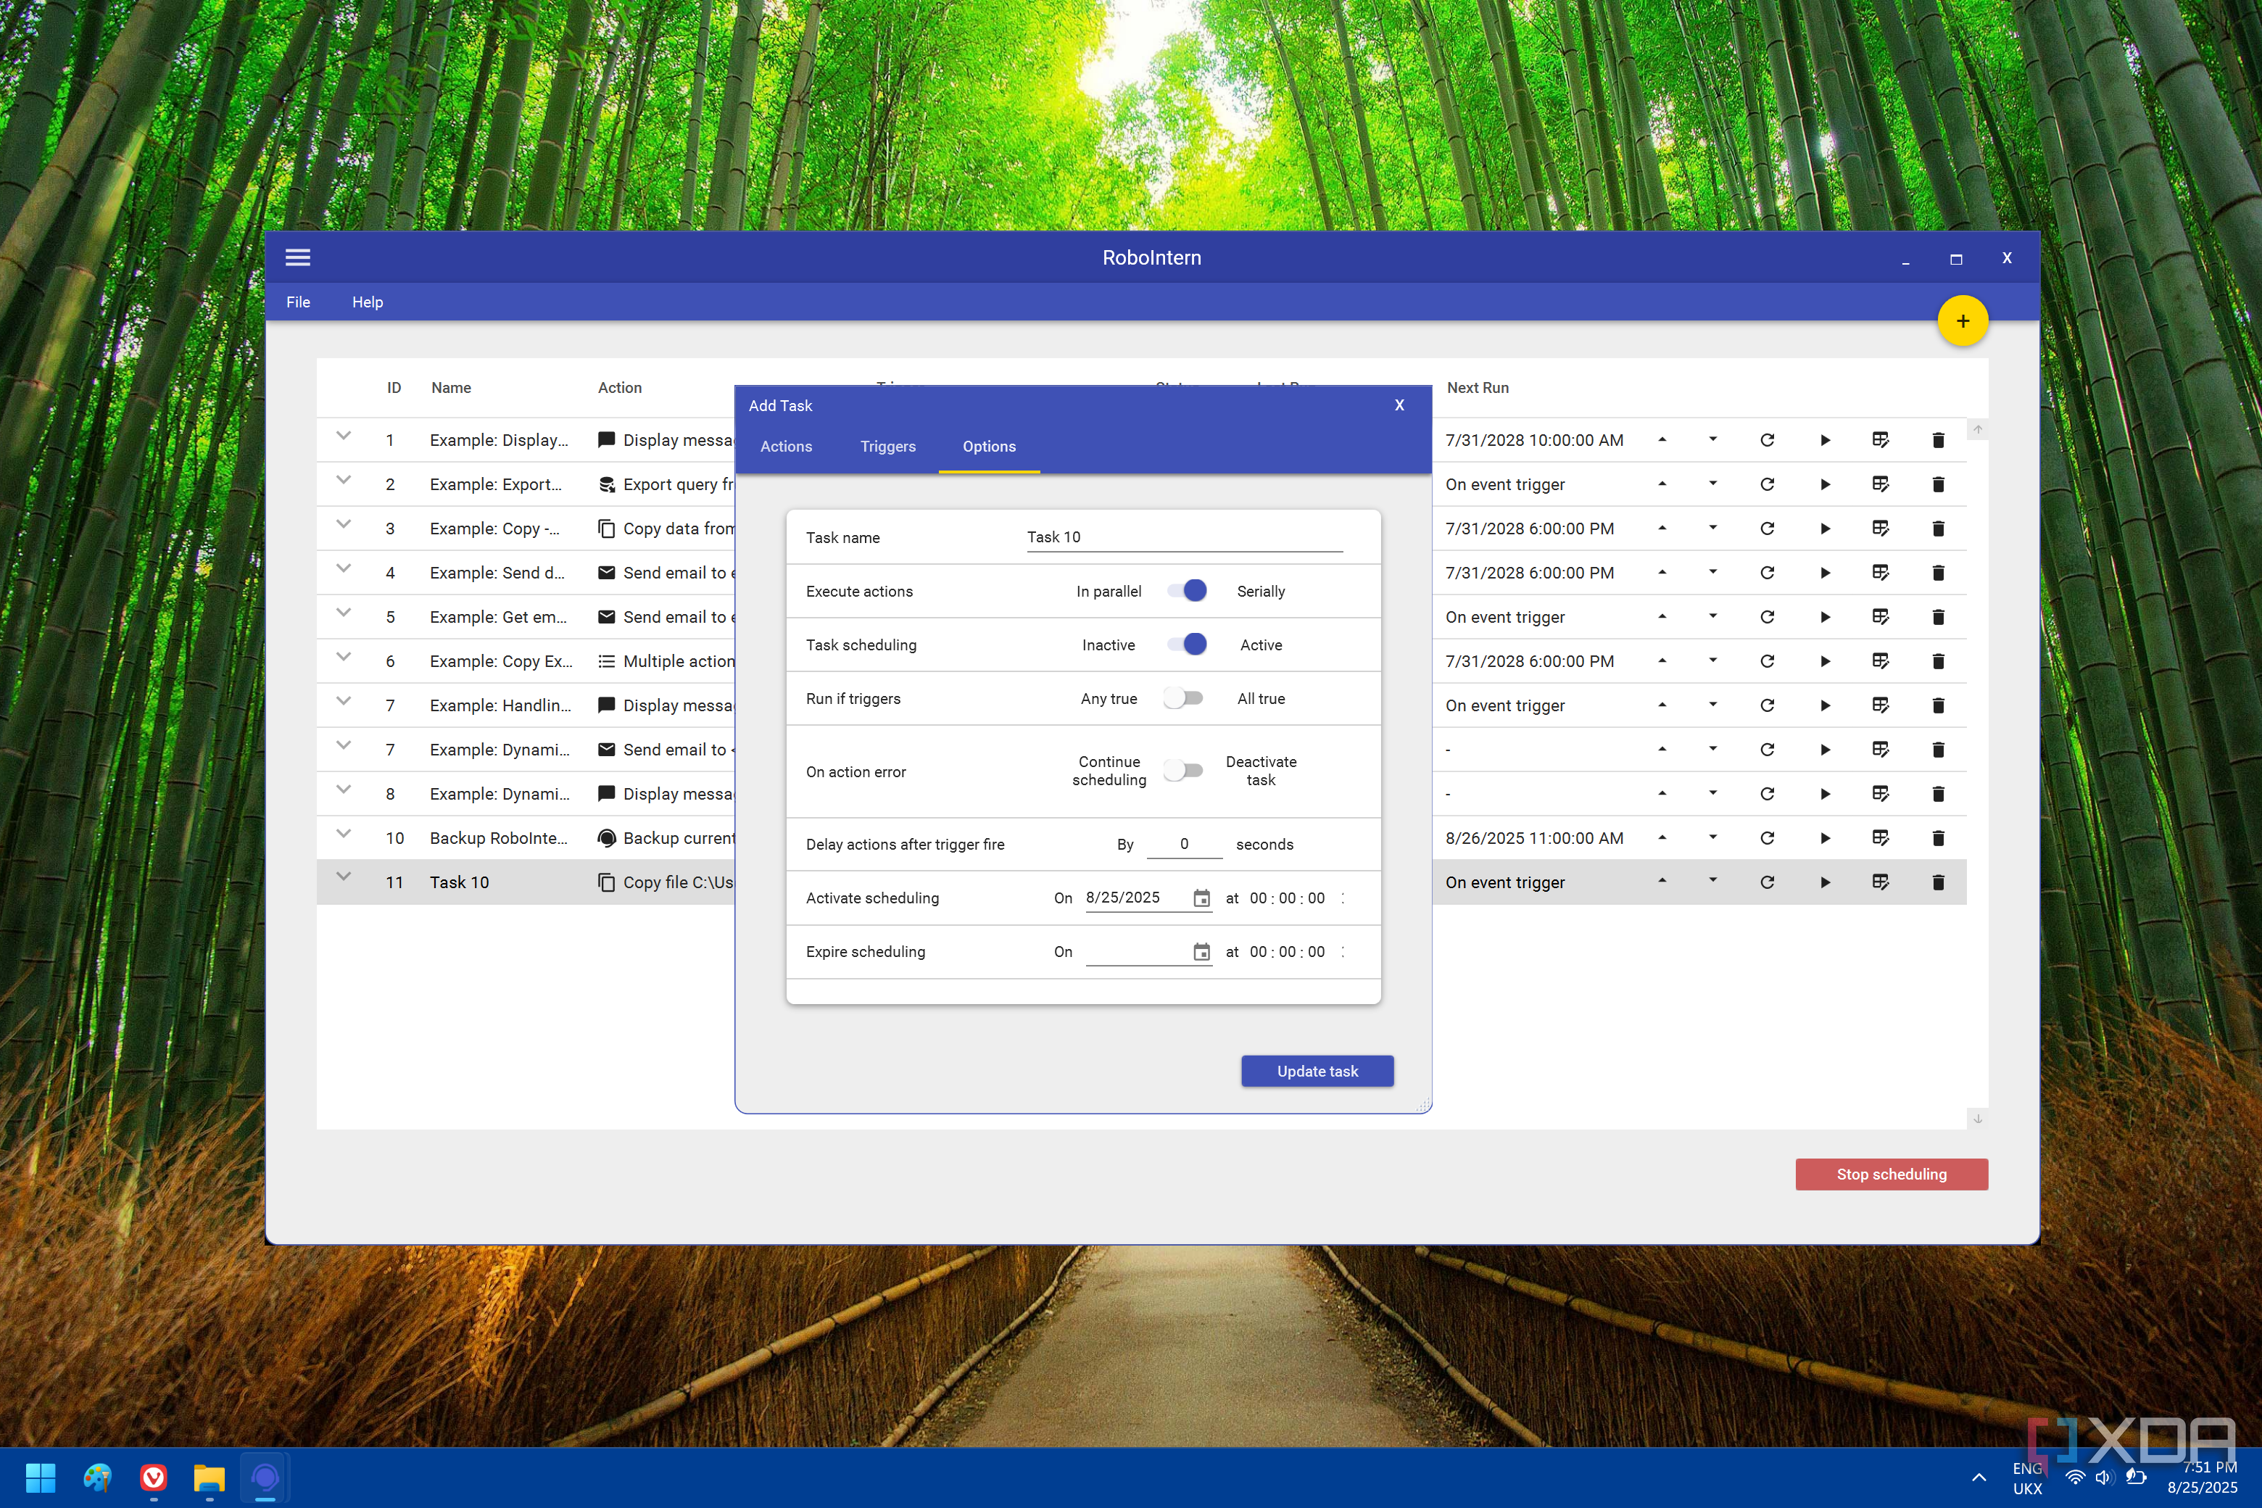Screen dimensions: 2262x1508
Task: Toggle Run if triggers switch
Action: tap(1183, 698)
